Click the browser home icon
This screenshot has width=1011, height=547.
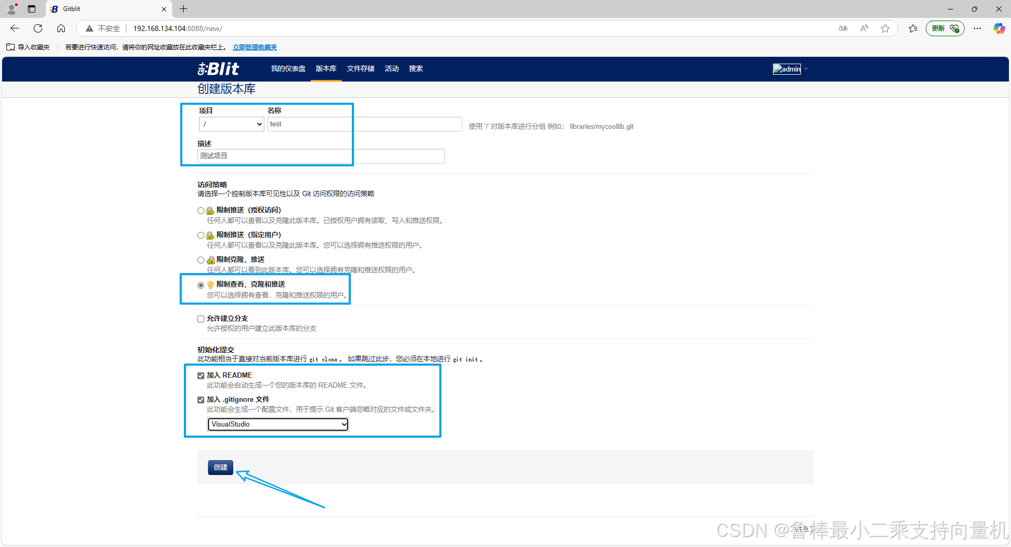click(61, 28)
